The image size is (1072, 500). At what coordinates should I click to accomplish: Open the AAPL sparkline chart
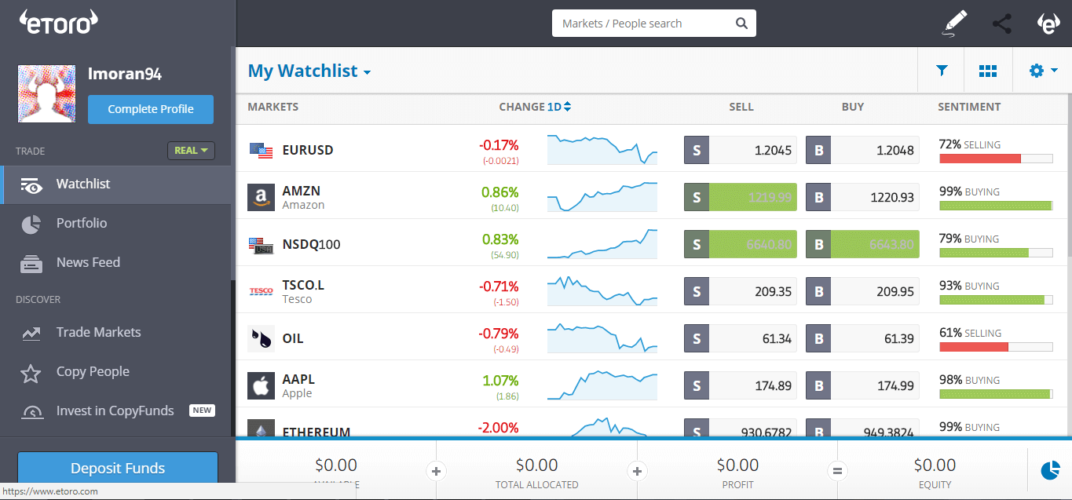pos(602,385)
